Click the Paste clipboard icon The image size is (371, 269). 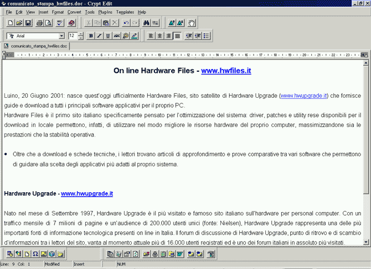(106, 23)
